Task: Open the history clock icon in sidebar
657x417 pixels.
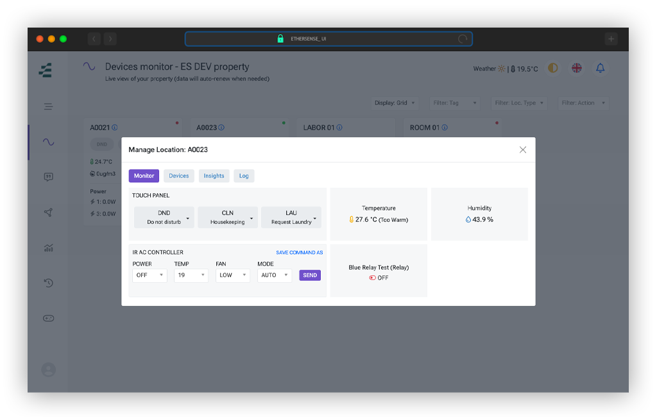Action: click(x=48, y=282)
